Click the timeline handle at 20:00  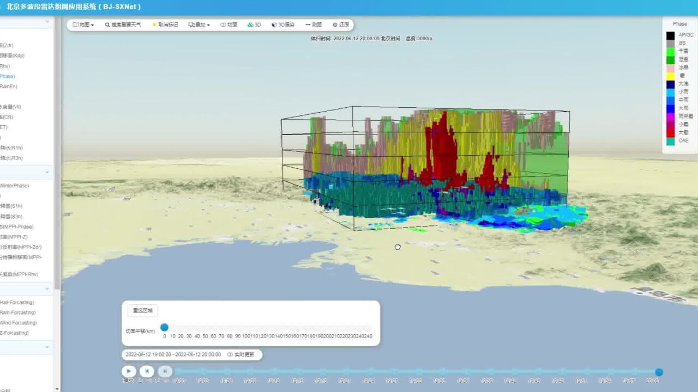tap(659, 372)
